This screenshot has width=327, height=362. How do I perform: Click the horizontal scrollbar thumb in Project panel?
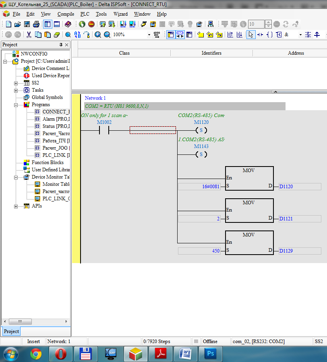pyautogui.click(x=20, y=321)
